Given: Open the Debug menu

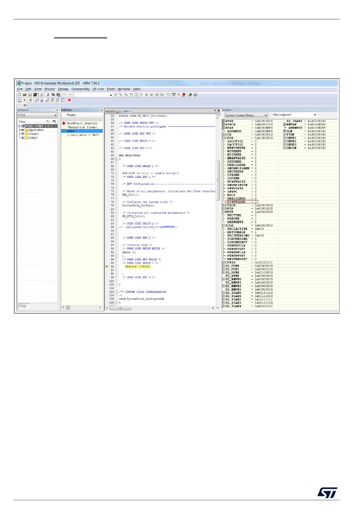Looking at the screenshot, I should 63,89.
